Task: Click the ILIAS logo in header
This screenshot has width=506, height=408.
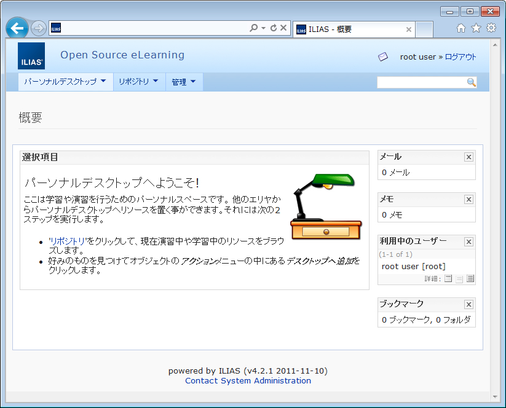Action: 31,56
